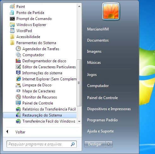Select the Limpeza de Disco text
Viewport: 155px width, 154px height.
pos(37,85)
